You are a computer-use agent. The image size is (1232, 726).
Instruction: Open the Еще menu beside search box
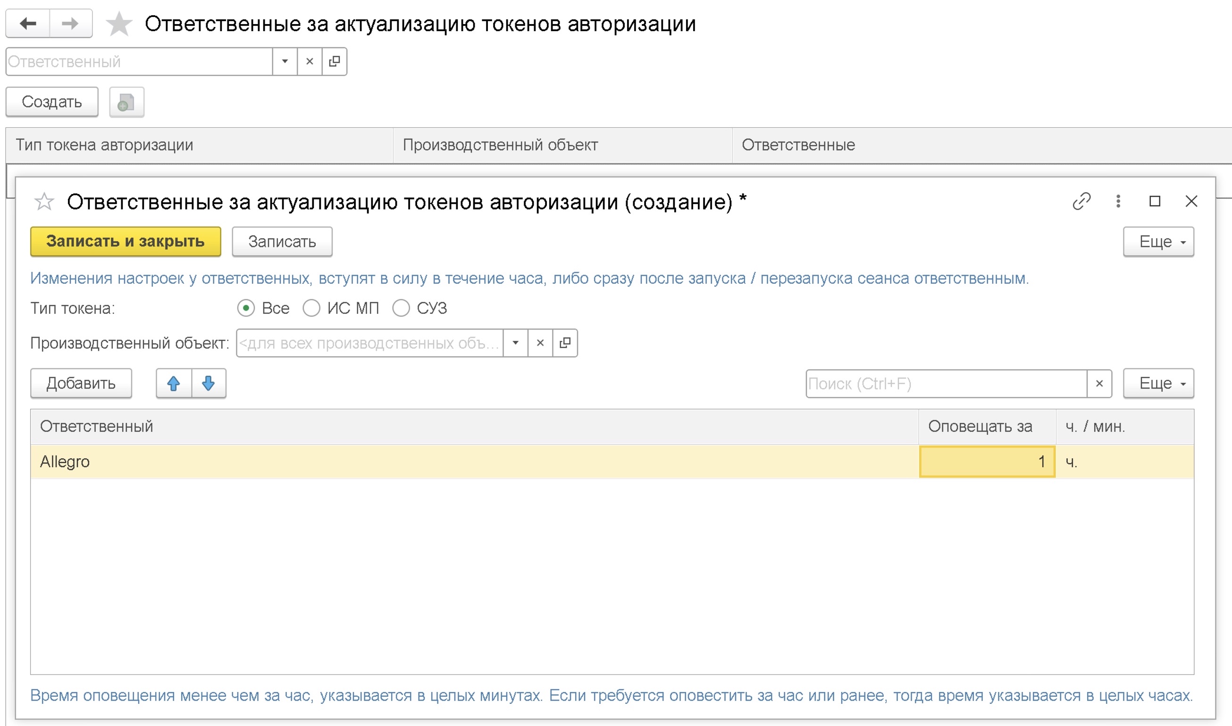1159,384
